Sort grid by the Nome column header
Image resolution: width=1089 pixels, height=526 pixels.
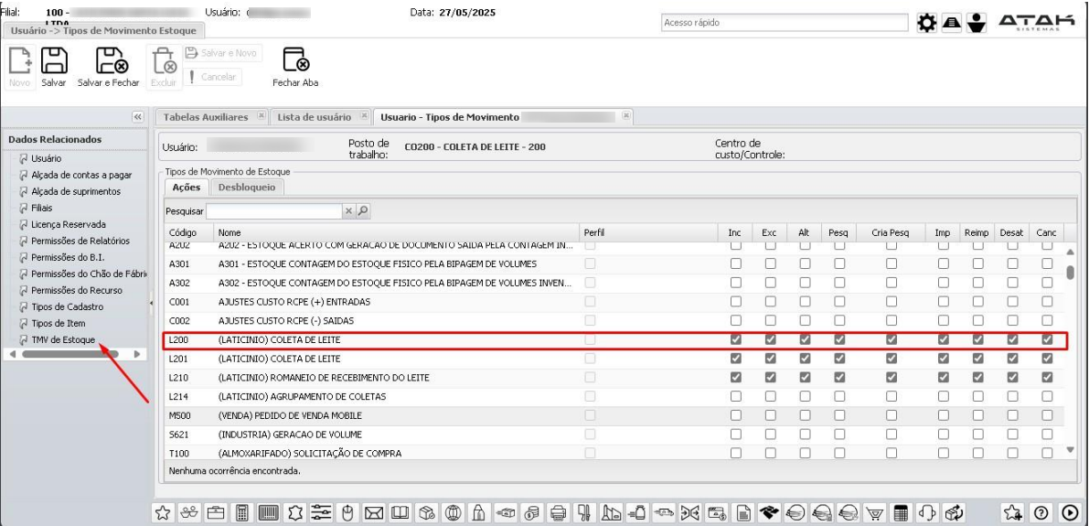pos(396,232)
